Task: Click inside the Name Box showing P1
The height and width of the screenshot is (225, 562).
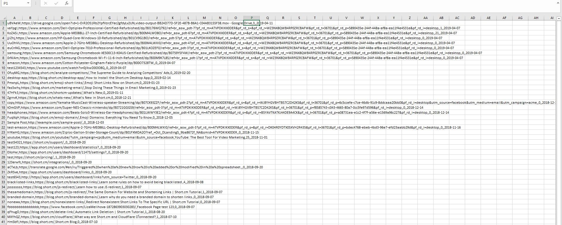Action: [x=14, y=3]
